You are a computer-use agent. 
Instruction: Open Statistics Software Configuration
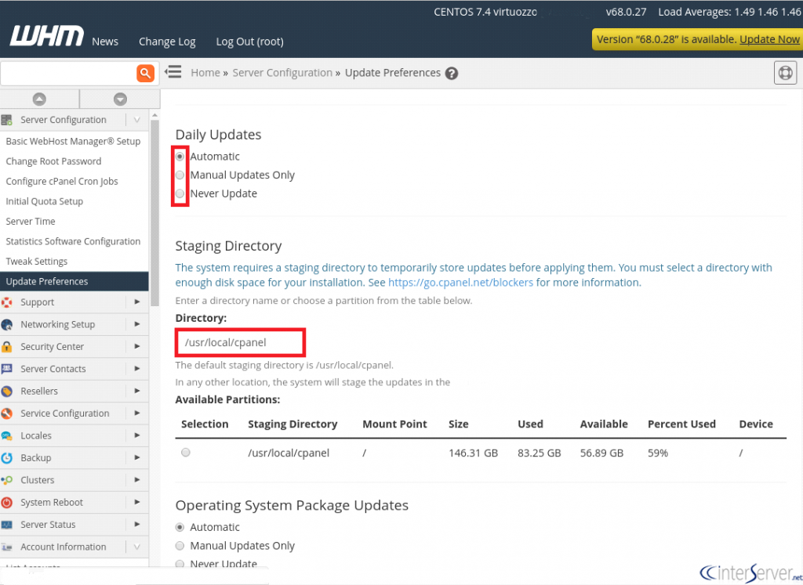click(73, 241)
